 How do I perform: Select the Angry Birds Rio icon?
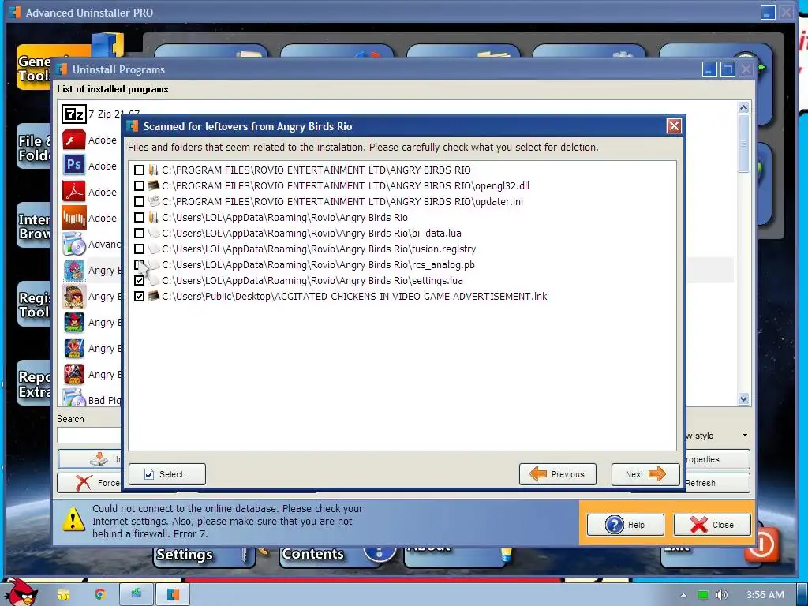(x=73, y=270)
